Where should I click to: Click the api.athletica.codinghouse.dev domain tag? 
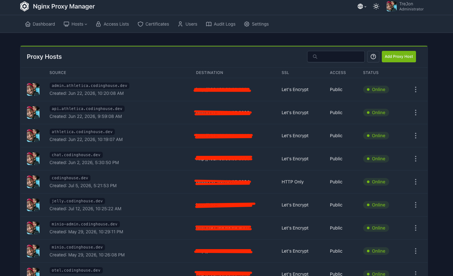[x=87, y=109]
